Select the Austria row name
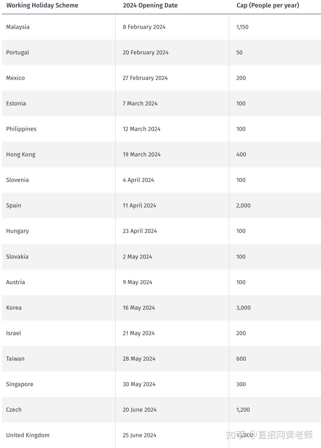 click(15, 282)
